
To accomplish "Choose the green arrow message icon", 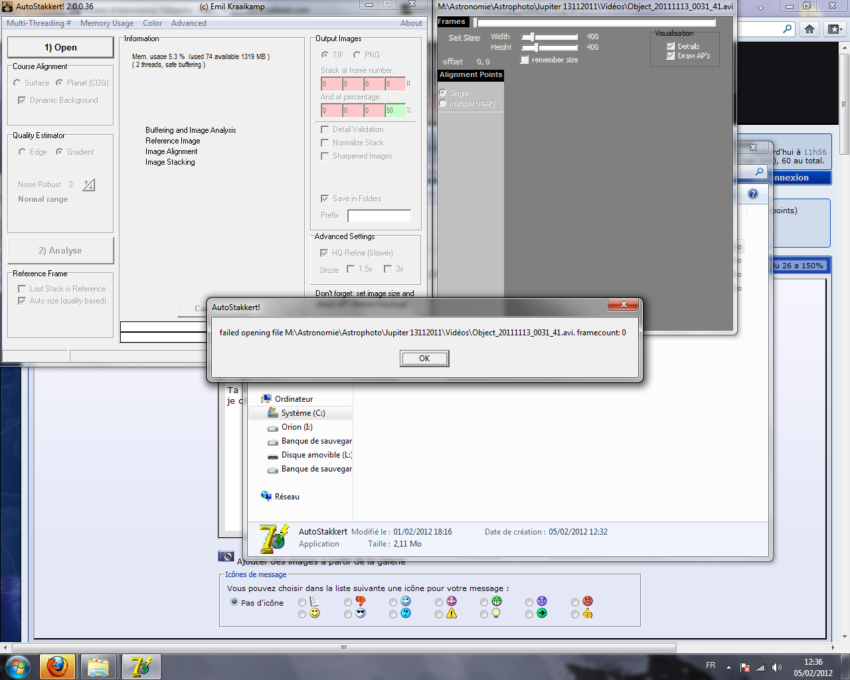I will [x=542, y=613].
